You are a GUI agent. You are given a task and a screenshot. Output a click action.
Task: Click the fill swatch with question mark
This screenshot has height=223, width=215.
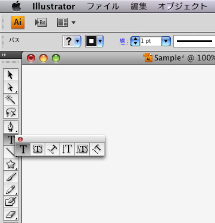click(68, 41)
